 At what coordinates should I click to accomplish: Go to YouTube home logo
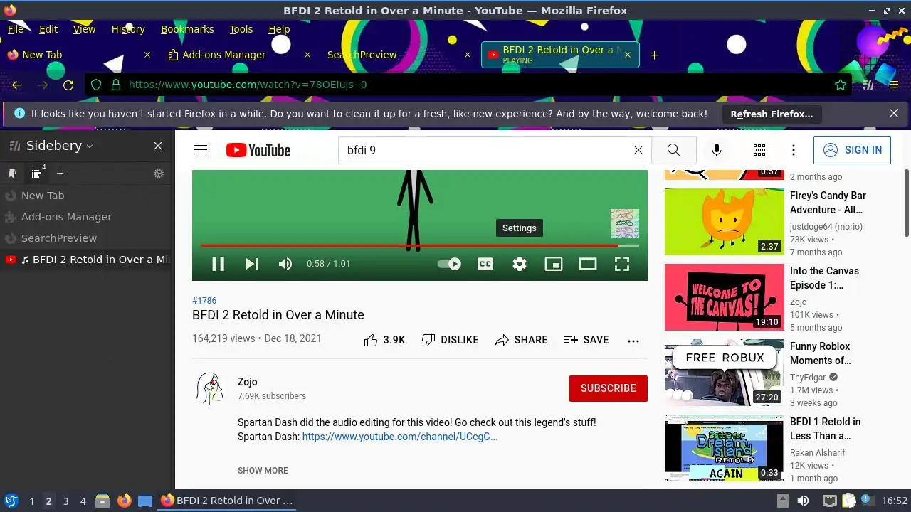258,150
